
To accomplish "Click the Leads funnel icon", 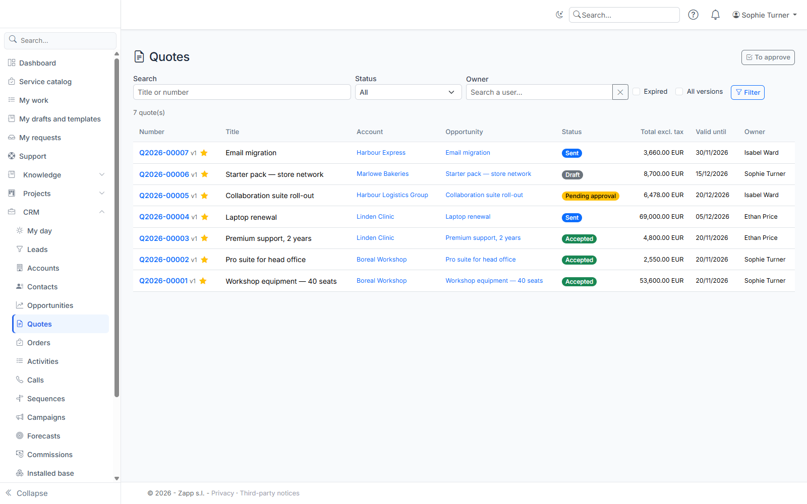I will [x=20, y=249].
